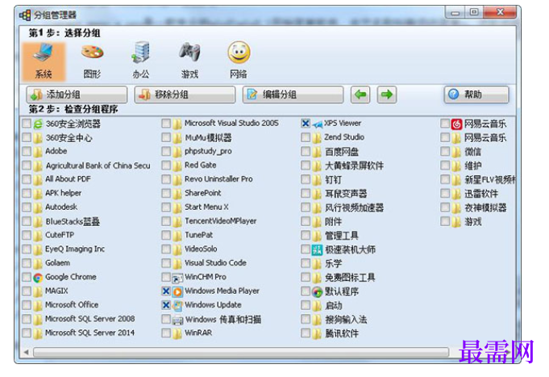Select the 免费图标工具 entry
The image size is (549, 377).
[350, 278]
